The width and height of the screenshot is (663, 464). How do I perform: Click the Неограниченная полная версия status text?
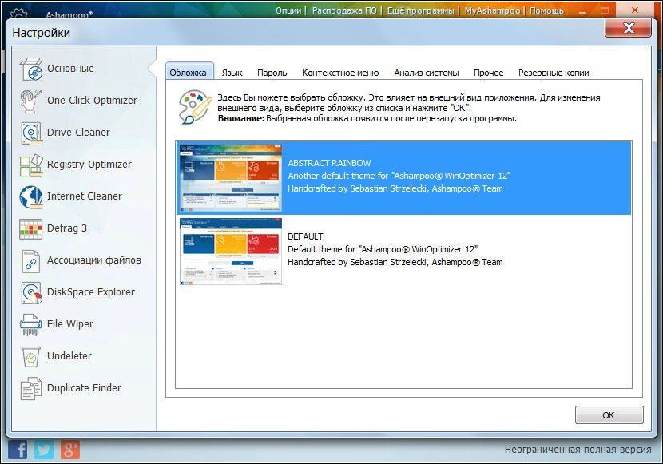click(x=578, y=449)
